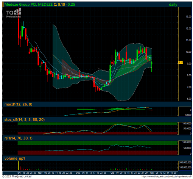
Task: Click the 7.00 price axis label
Action: point(189,87)
